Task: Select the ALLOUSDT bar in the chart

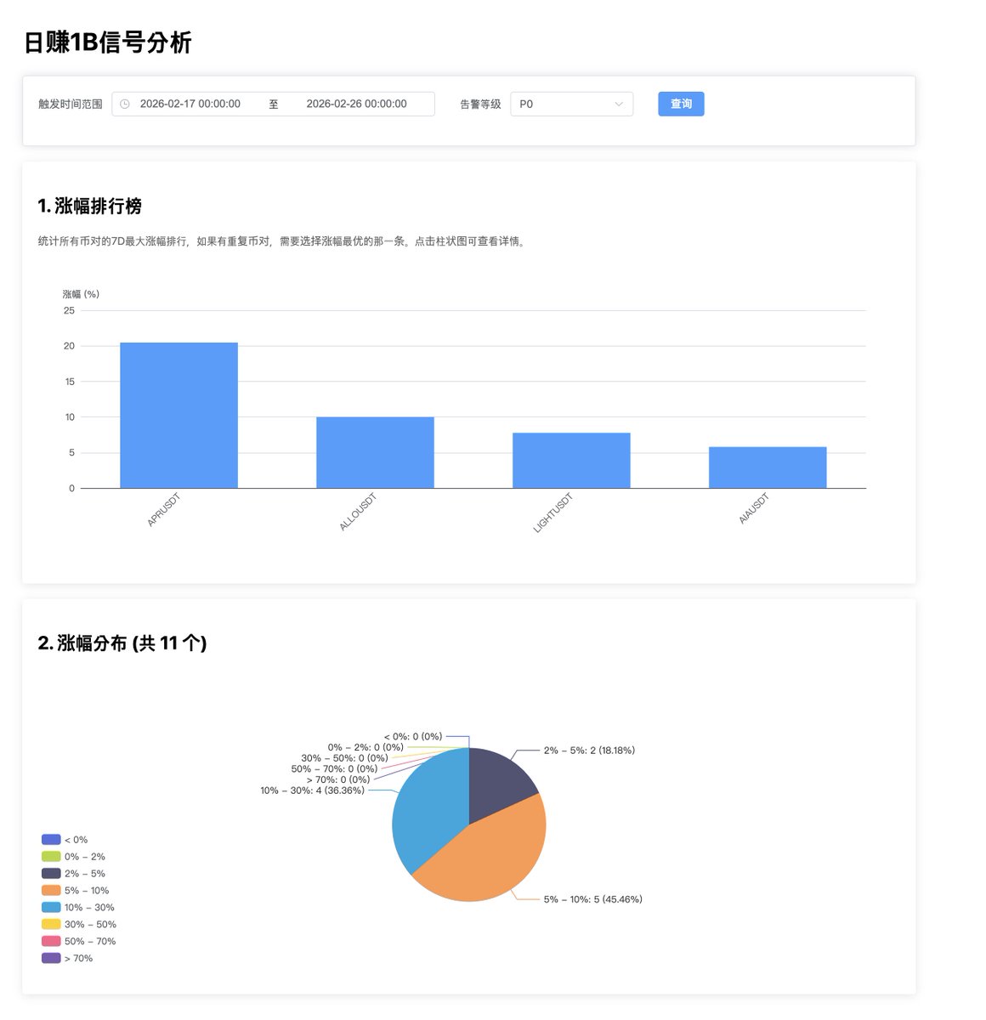Action: 375,451
